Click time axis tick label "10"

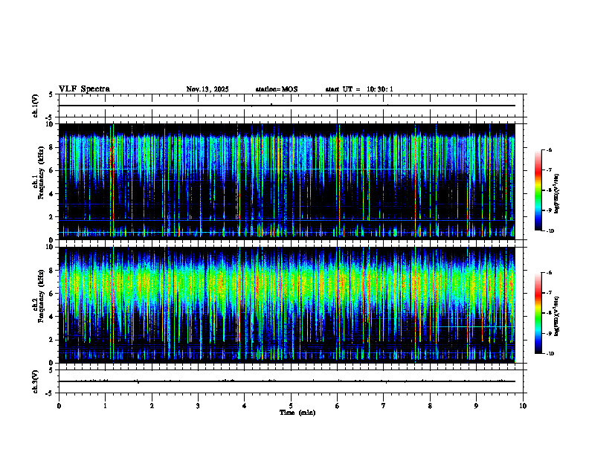523,406
